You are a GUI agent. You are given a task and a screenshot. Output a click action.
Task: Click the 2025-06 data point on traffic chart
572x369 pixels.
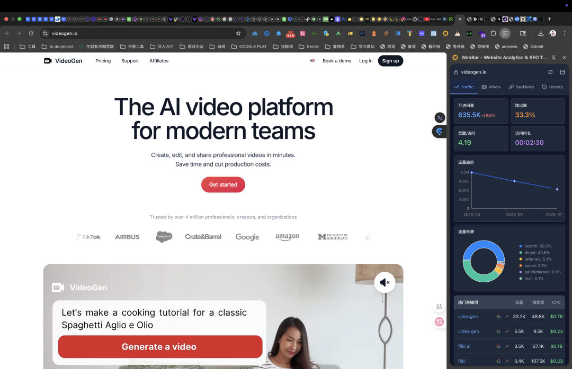[514, 181]
